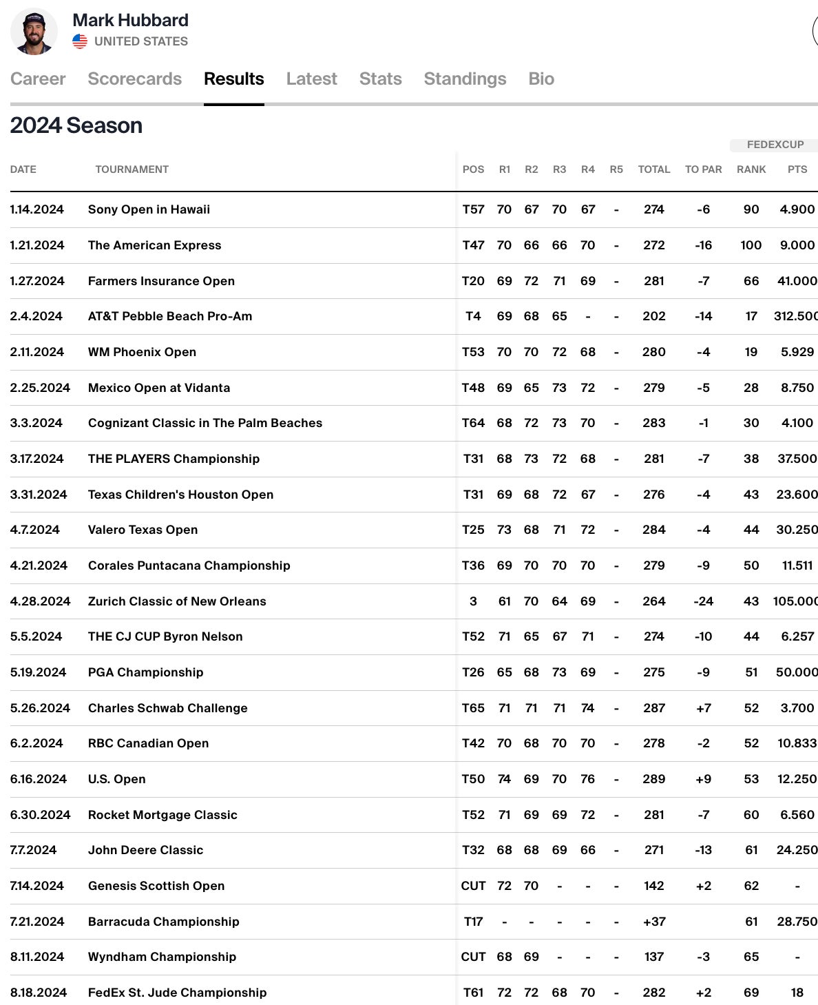This screenshot has height=1005, width=818.
Task: Click the partially visible round button at top right
Action: coord(815,32)
